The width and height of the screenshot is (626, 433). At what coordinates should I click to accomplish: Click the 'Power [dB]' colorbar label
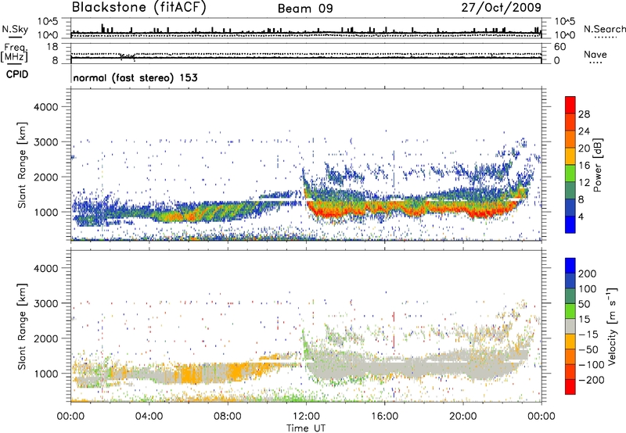pos(597,165)
